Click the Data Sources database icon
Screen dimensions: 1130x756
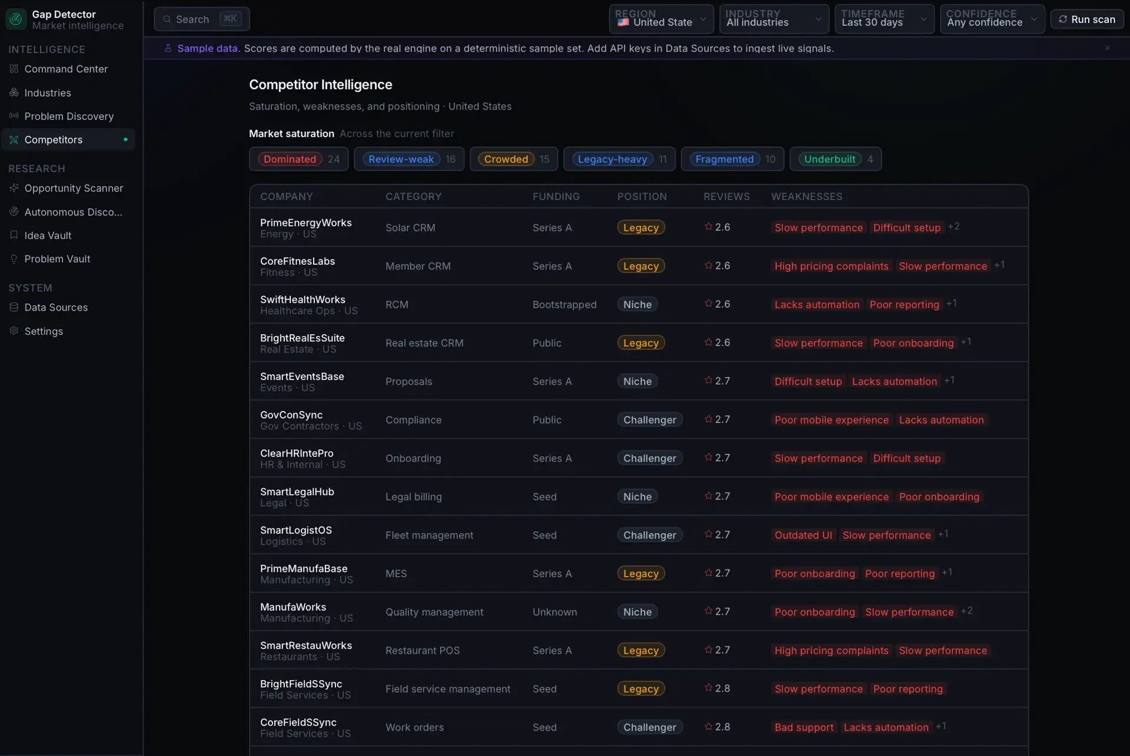pyautogui.click(x=14, y=307)
